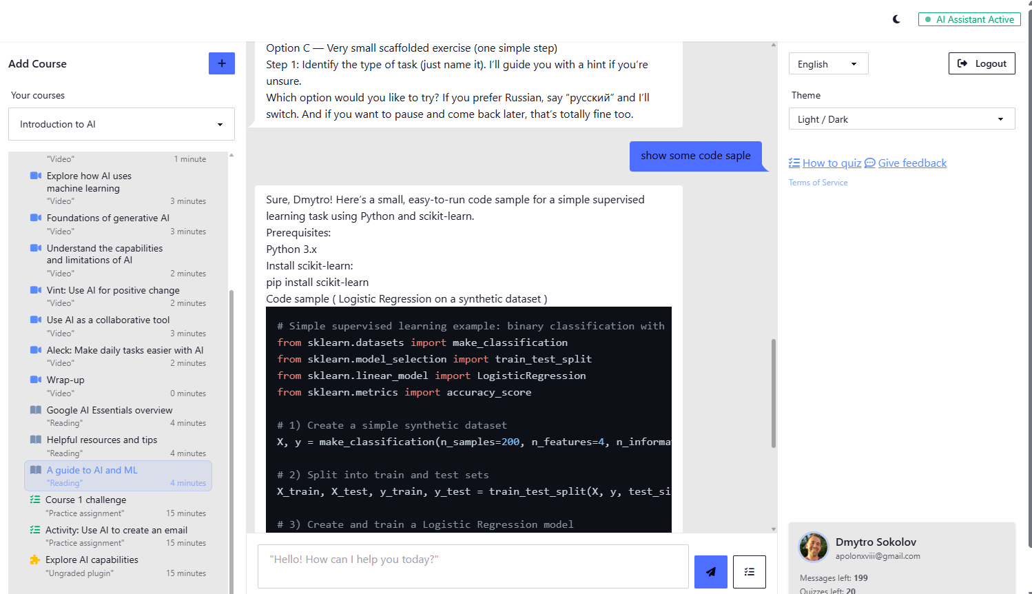Image resolution: width=1032 pixels, height=594 pixels.
Task: Click the chat conversation vertical scrollbar
Action: (774, 393)
